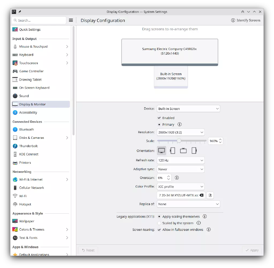The image size is (274, 268).
Task: Click the Apply button
Action: (x=252, y=250)
